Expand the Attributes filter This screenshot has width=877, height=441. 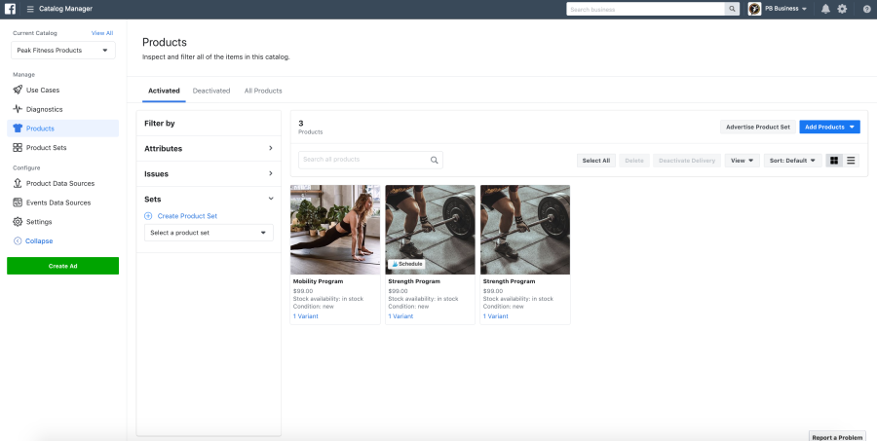pos(209,149)
